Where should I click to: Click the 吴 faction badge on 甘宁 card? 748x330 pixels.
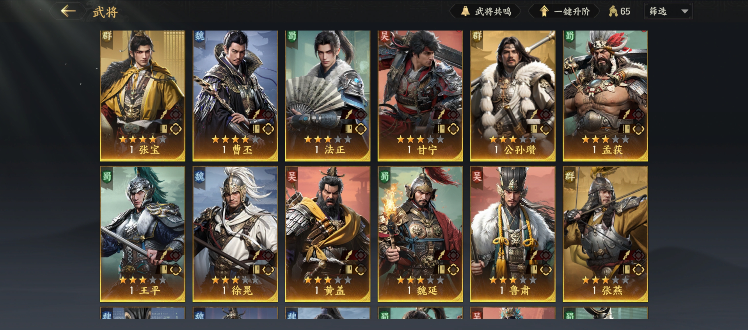pyautogui.click(x=385, y=36)
